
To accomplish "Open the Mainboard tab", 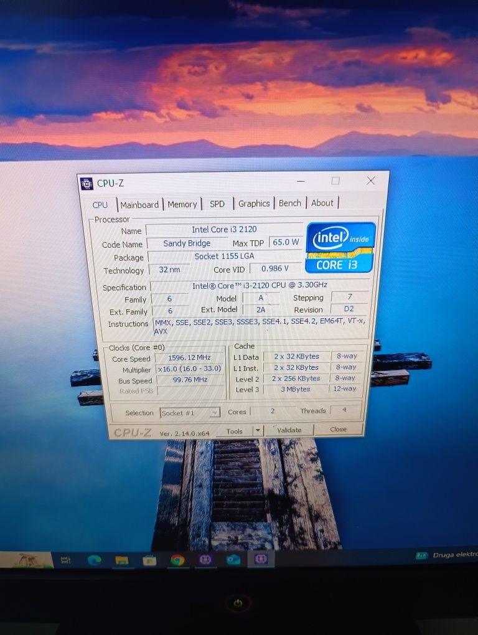I will click(x=139, y=205).
